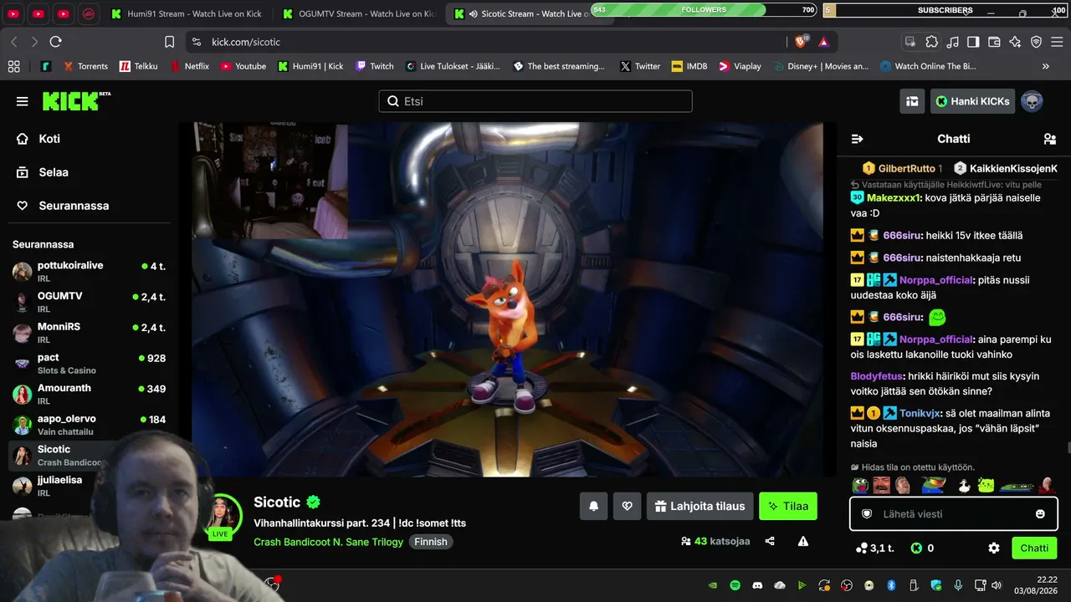This screenshot has height=602, width=1071.
Task: Click the Sicotic streamer avatar with LIVE badge
Action: coord(220,515)
